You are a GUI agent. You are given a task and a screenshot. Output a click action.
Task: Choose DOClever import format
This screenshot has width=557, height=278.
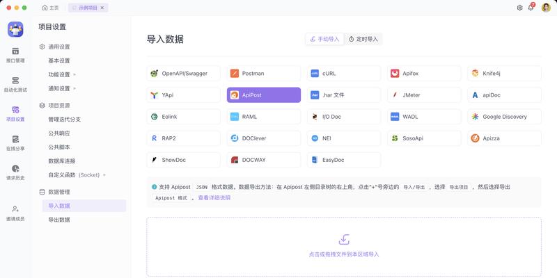(x=264, y=138)
